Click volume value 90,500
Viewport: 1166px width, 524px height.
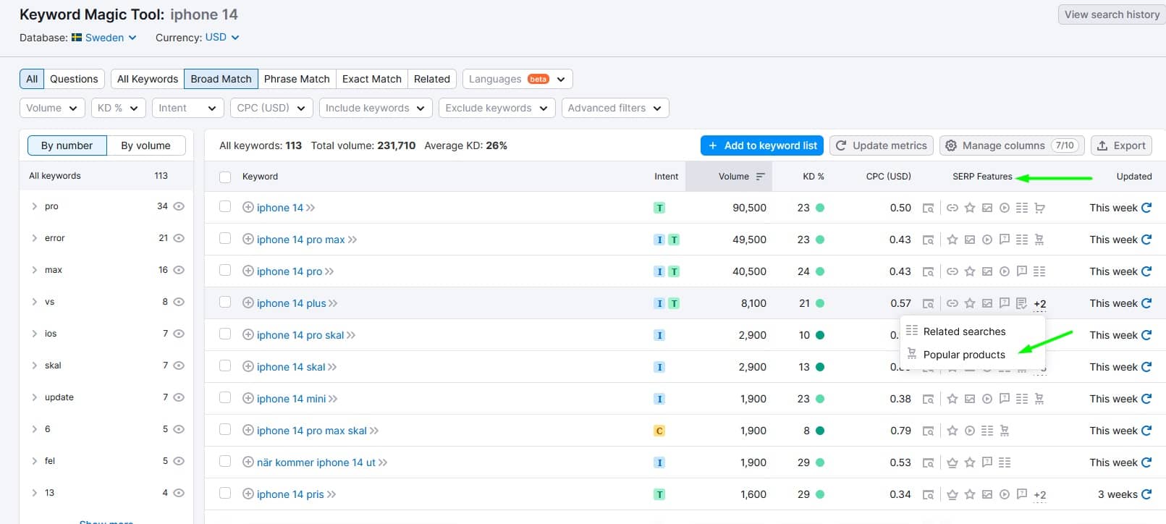click(749, 208)
